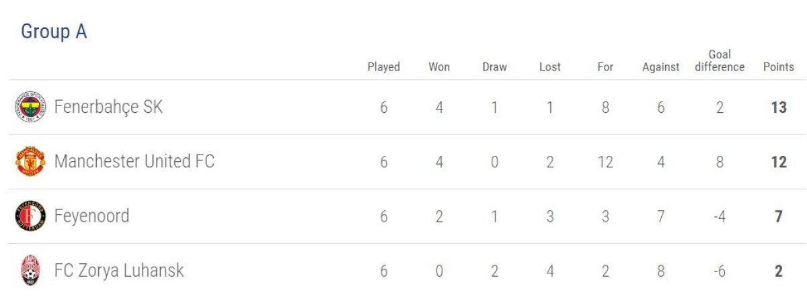Click the Played column header

point(383,67)
